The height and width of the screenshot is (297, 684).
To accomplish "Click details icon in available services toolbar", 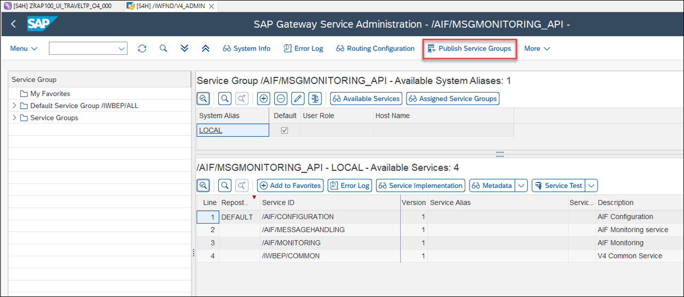I will [x=203, y=185].
